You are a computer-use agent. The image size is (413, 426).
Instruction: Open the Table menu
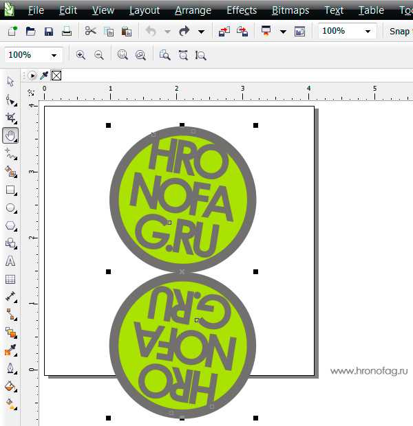pyautogui.click(x=371, y=10)
